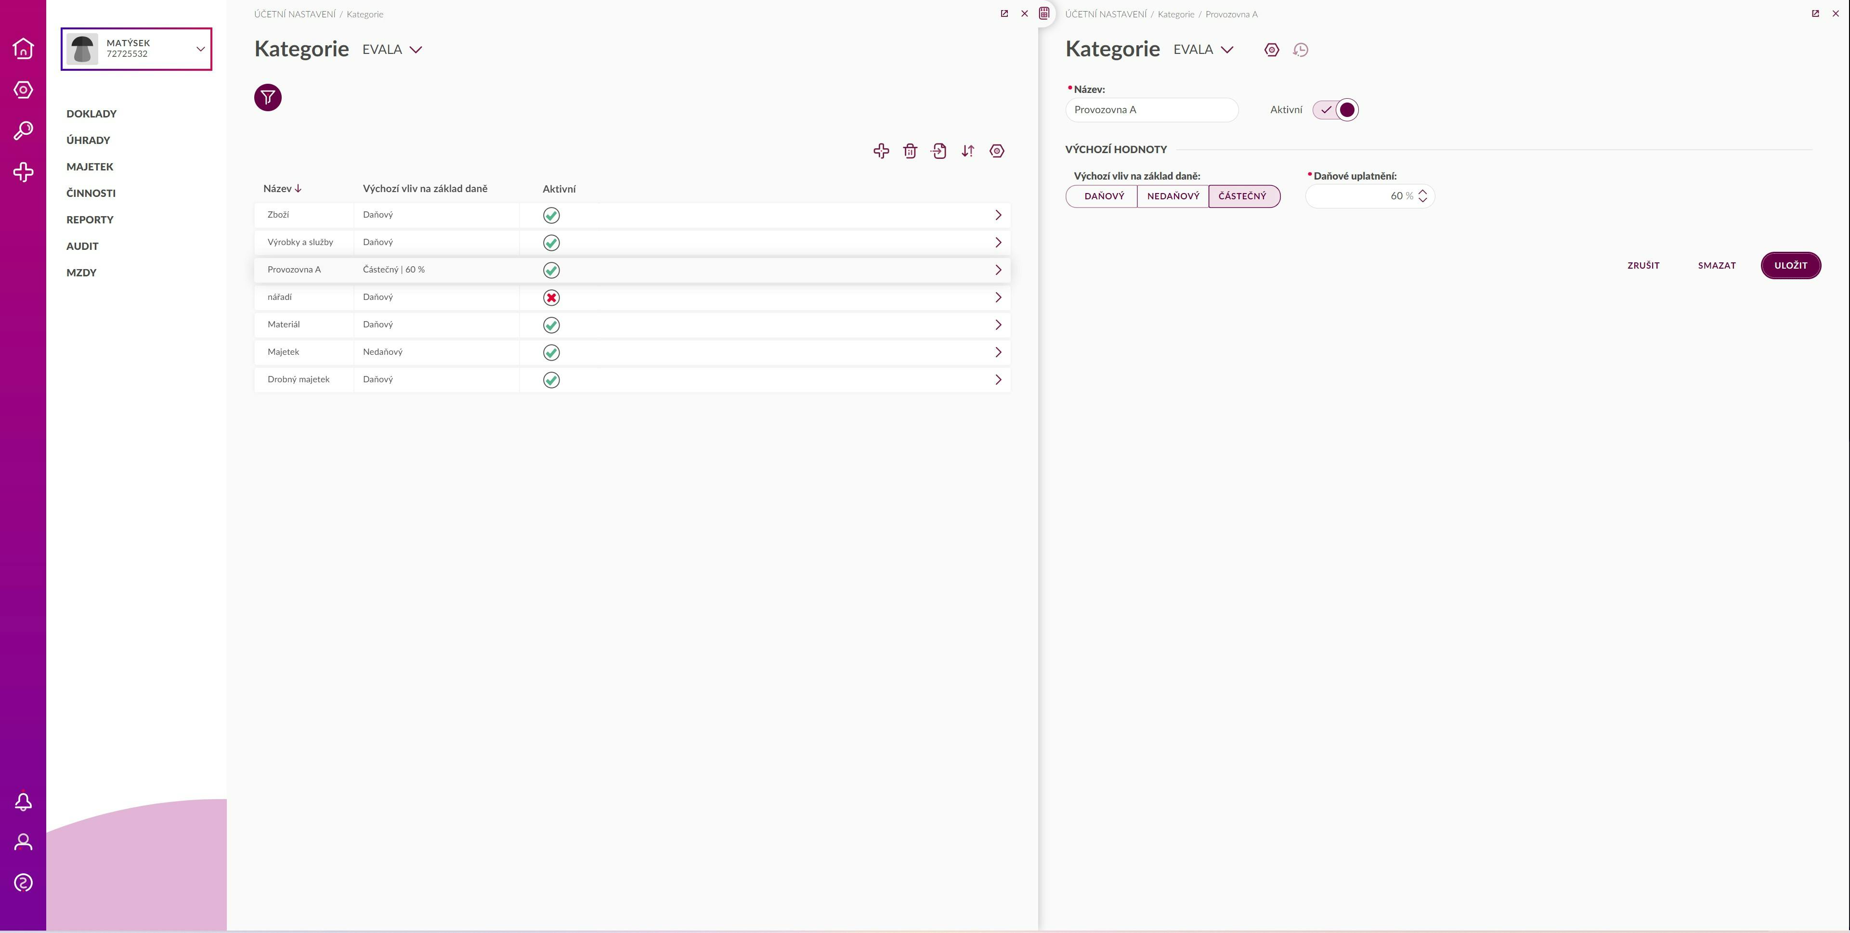Screen dimensions: 1850x933
Task: Open the settings hexagon icon in sidebar
Action: coord(23,90)
